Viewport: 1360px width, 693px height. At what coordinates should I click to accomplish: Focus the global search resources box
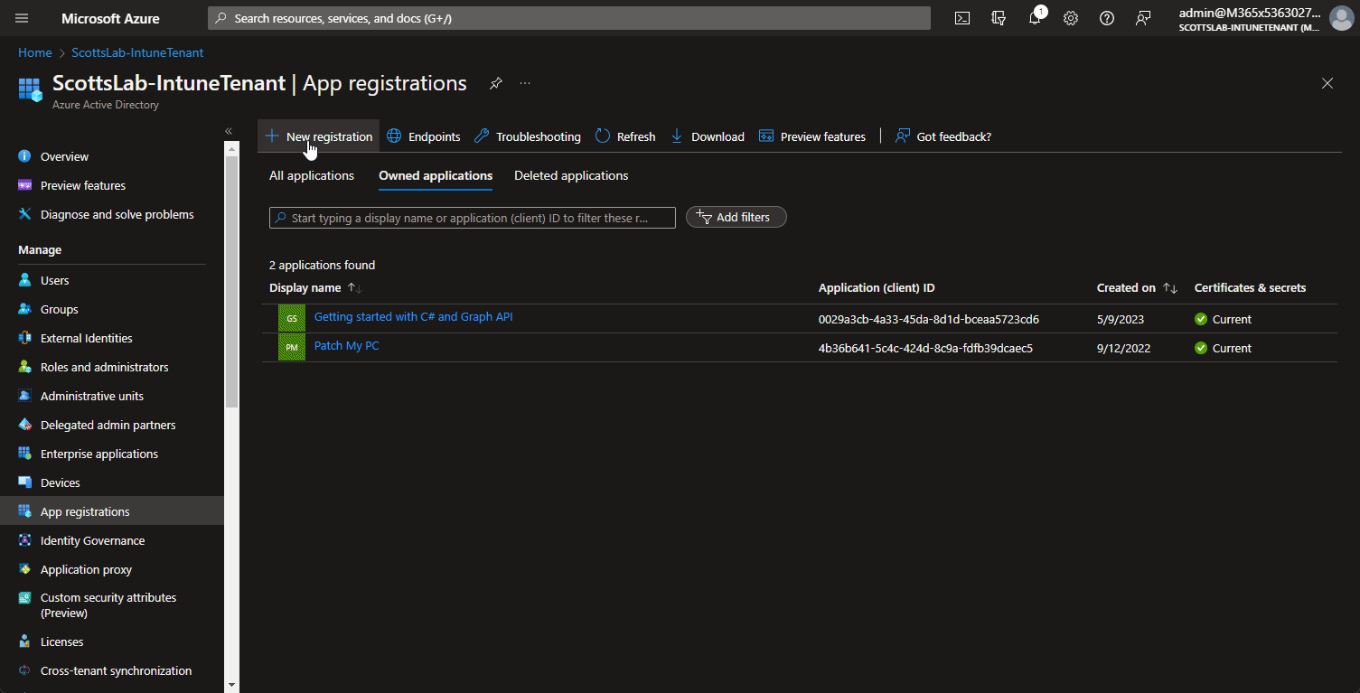[569, 18]
